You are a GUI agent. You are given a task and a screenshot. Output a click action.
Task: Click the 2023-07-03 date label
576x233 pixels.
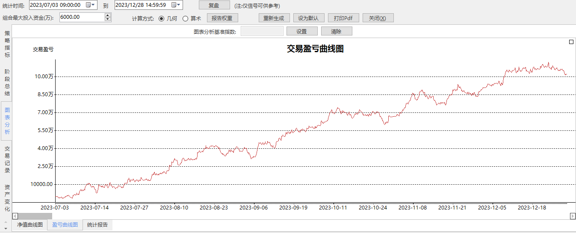tap(55, 208)
